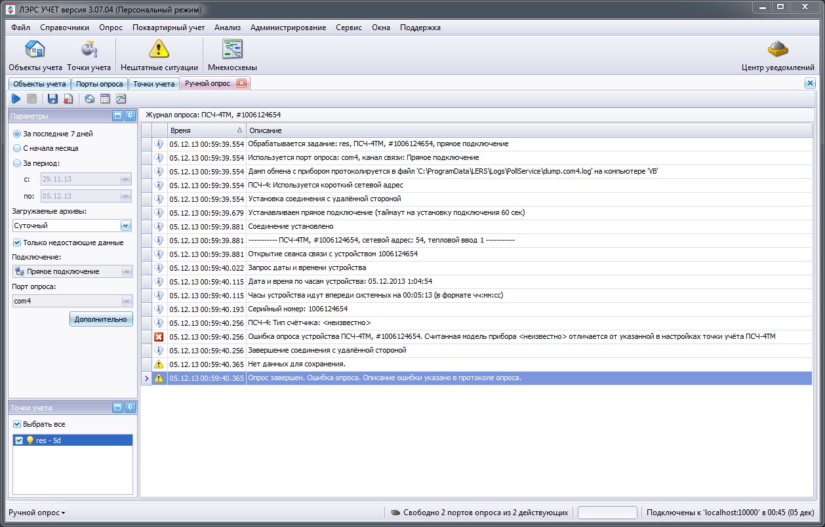Switch to the Объекты учета tab

coord(39,84)
